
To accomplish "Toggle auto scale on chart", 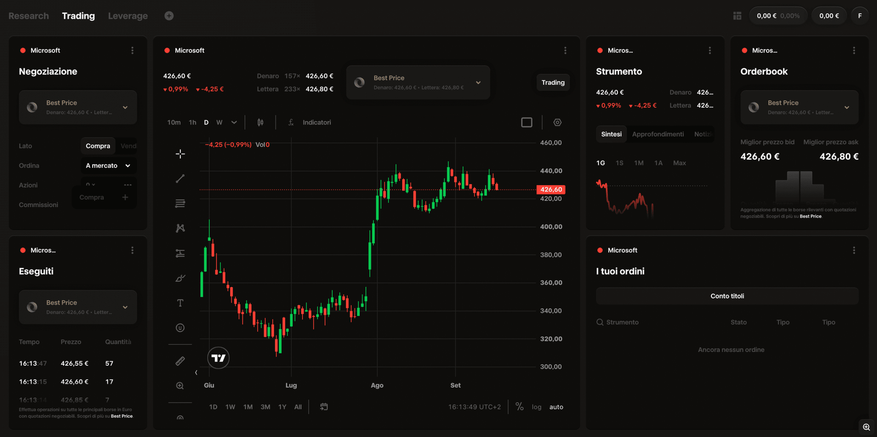I will 556,407.
